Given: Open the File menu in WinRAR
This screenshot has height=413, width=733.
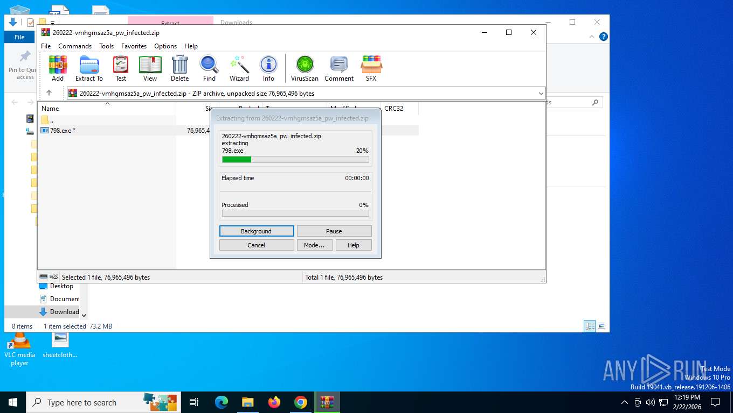Looking at the screenshot, I should coord(46,46).
